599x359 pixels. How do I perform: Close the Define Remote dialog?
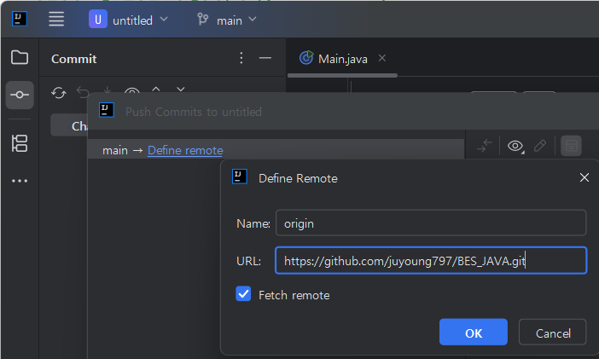[584, 177]
